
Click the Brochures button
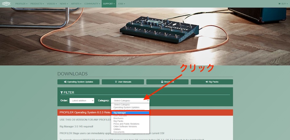click(167, 82)
